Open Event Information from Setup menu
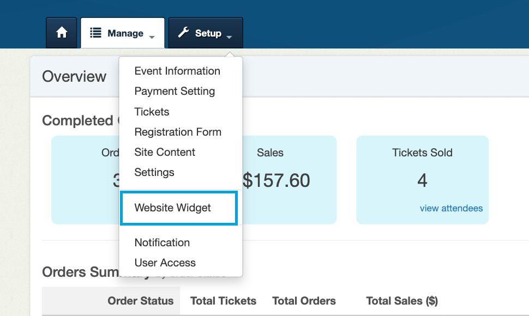Screen dimensions: 529x316 [x=177, y=71]
